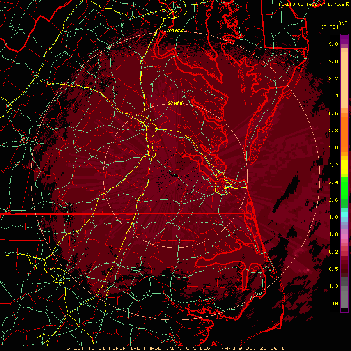Click the 9.0 value on the scale
The width and height of the screenshot is (351, 351).
pyautogui.click(x=333, y=61)
